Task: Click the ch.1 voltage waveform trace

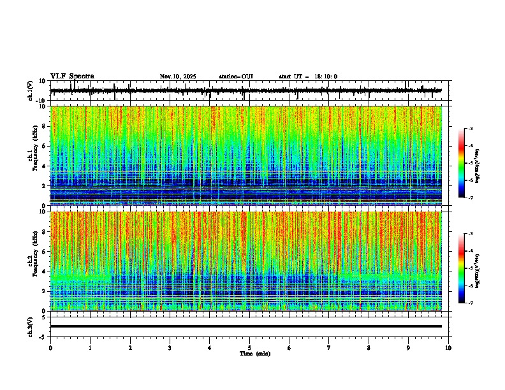Action: 246,90
